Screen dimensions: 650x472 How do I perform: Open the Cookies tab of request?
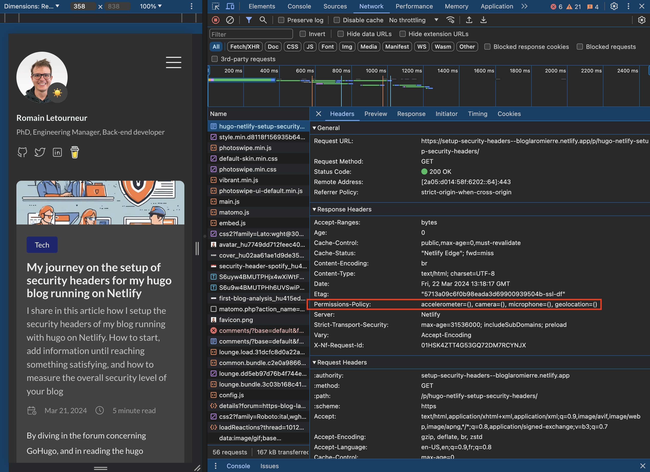point(509,114)
